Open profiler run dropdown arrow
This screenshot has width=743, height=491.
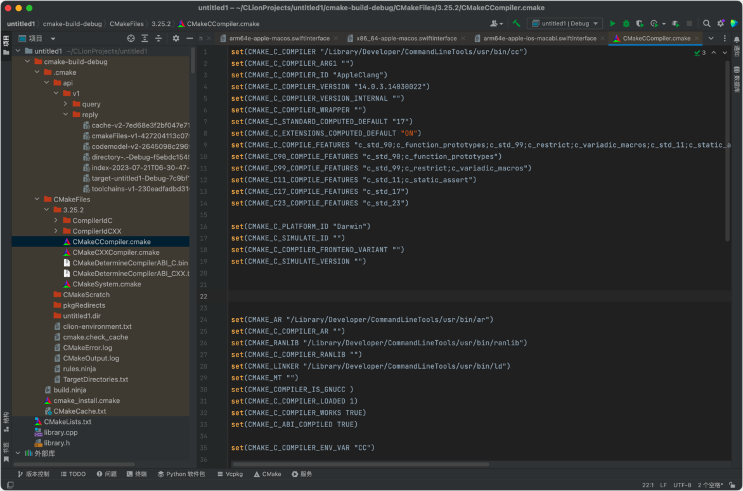664,23
